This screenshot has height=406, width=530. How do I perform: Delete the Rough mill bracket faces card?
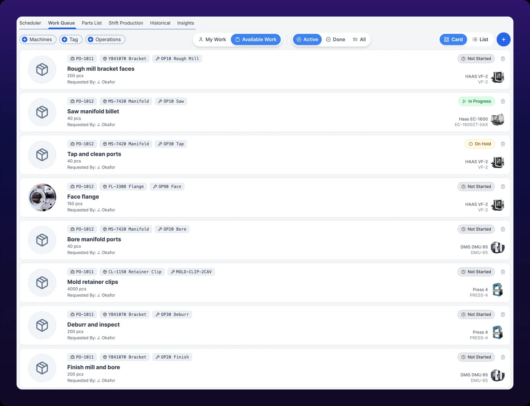[503, 59]
